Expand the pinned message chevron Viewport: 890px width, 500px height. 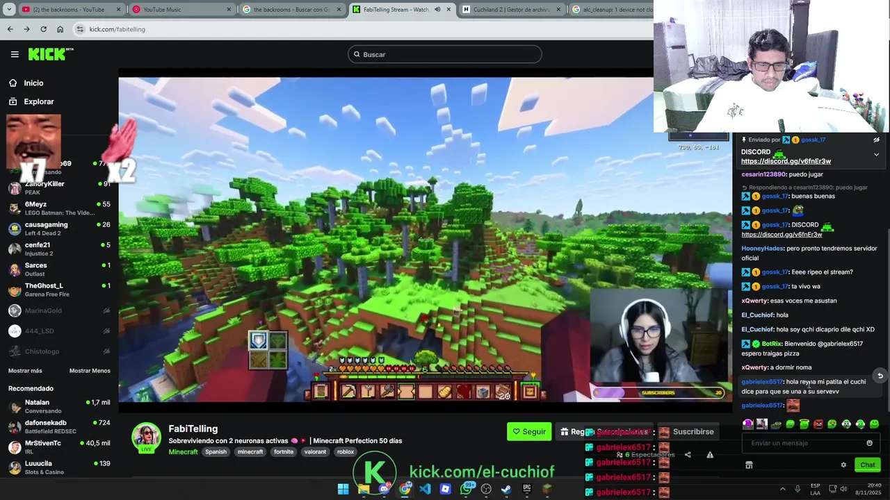(876, 154)
